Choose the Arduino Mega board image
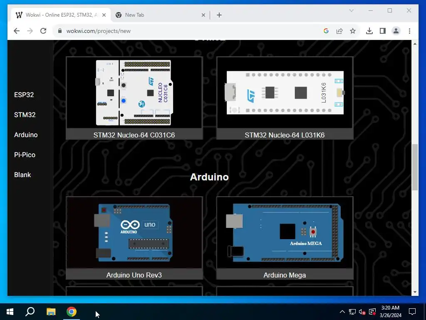This screenshot has width=426, height=320. click(x=285, y=232)
